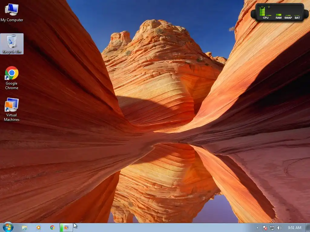Click the BAT label on meter gadget
This screenshot has width=310, height=232.
(297, 18)
